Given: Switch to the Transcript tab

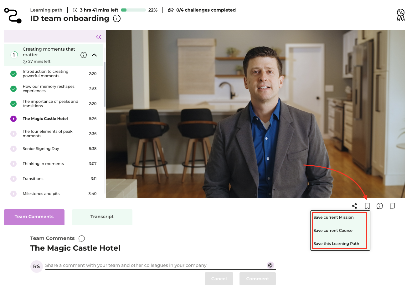Looking at the screenshot, I should tap(102, 217).
